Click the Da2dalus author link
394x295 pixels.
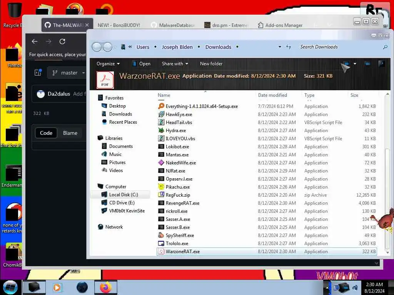tap(59, 94)
